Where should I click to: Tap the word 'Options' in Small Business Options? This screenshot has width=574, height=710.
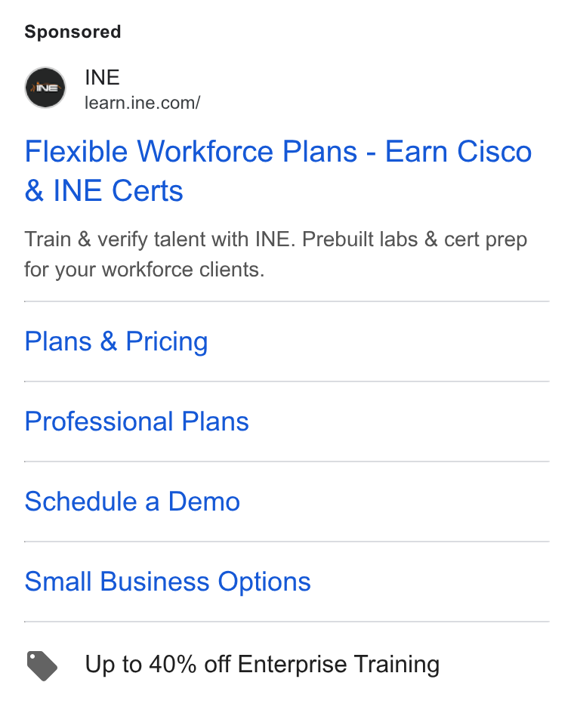pyautogui.click(x=264, y=582)
